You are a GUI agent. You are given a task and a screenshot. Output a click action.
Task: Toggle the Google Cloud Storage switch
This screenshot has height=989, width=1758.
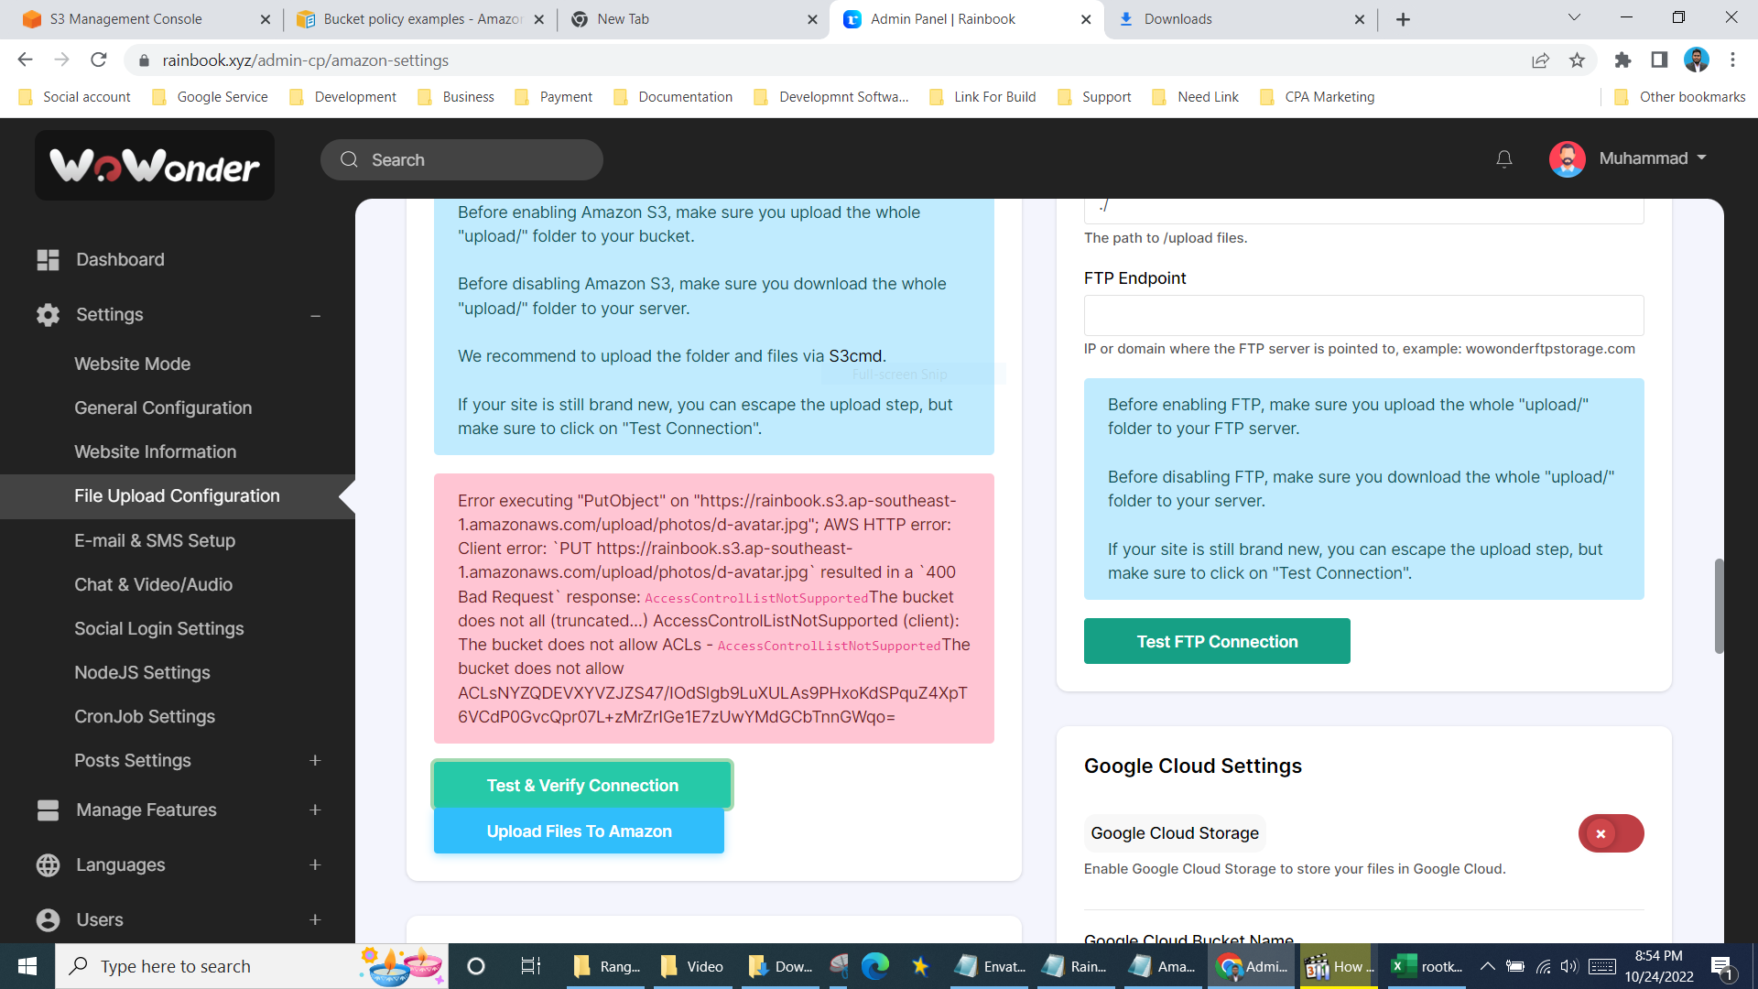pos(1611,833)
